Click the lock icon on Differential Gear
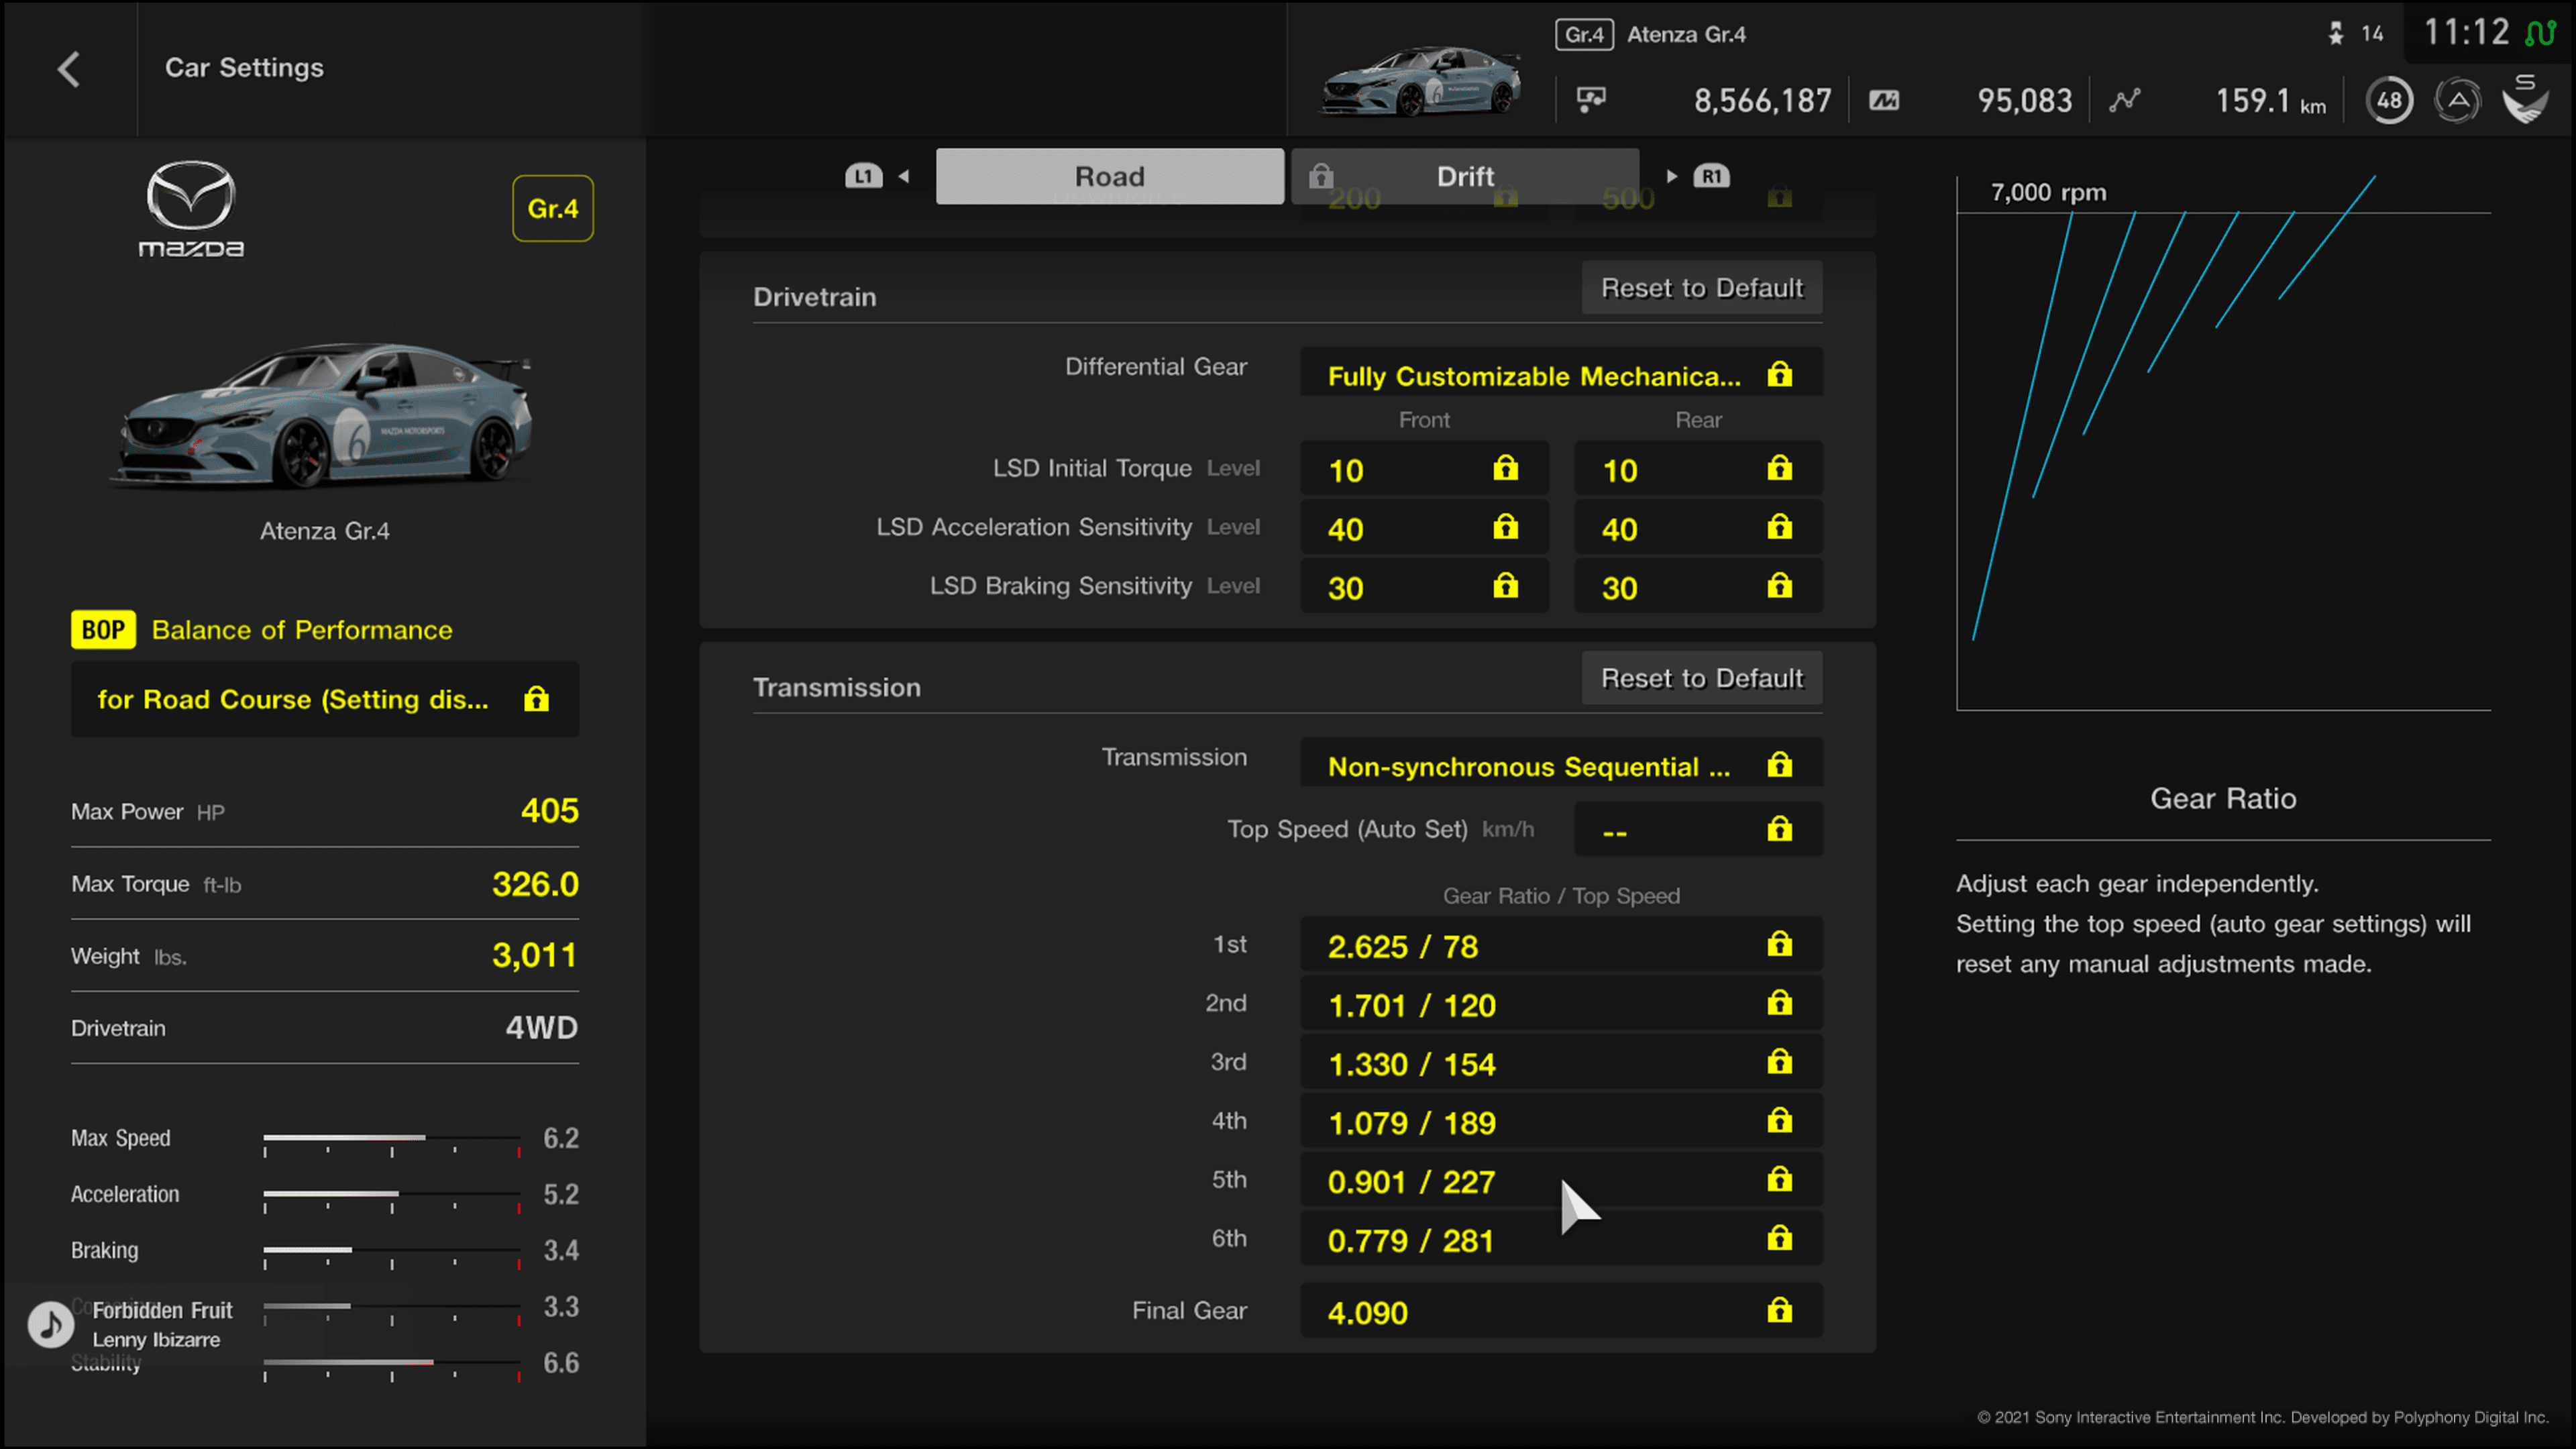The image size is (2576, 1449). click(x=1779, y=374)
